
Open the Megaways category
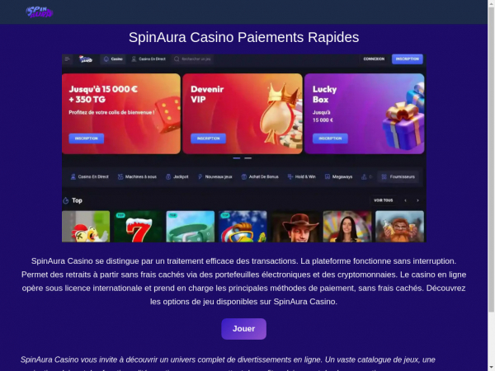[x=339, y=176]
